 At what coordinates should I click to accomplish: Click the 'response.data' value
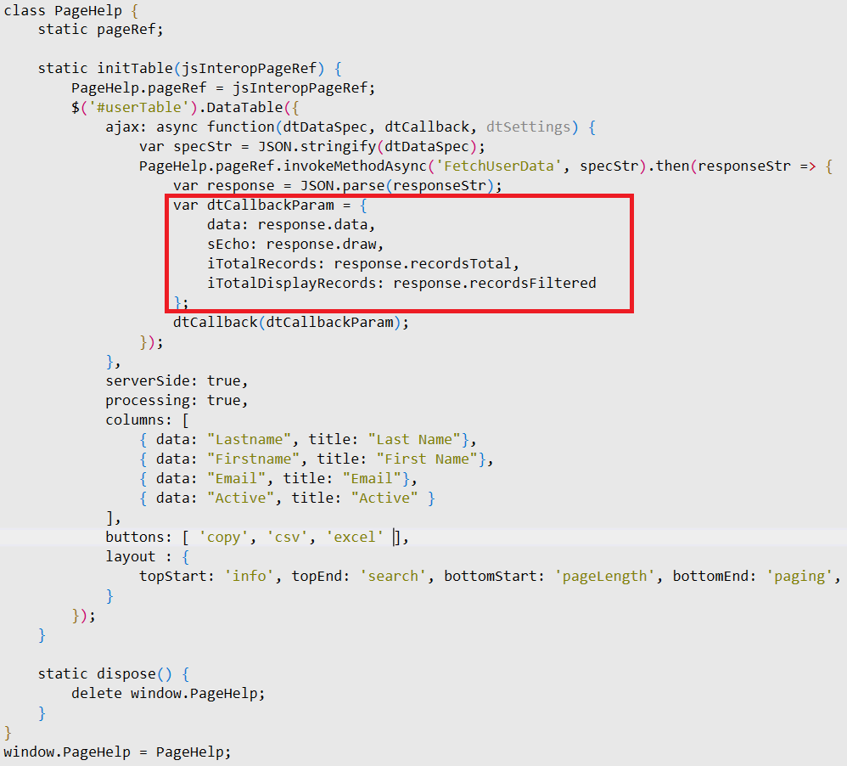coord(312,225)
